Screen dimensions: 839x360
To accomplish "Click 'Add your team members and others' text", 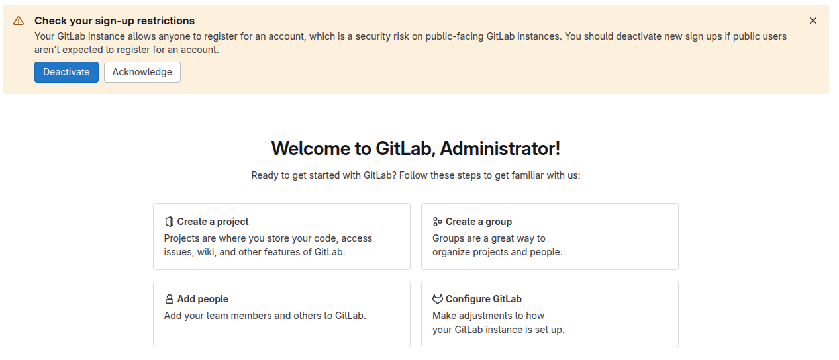I will pyautogui.click(x=265, y=316).
